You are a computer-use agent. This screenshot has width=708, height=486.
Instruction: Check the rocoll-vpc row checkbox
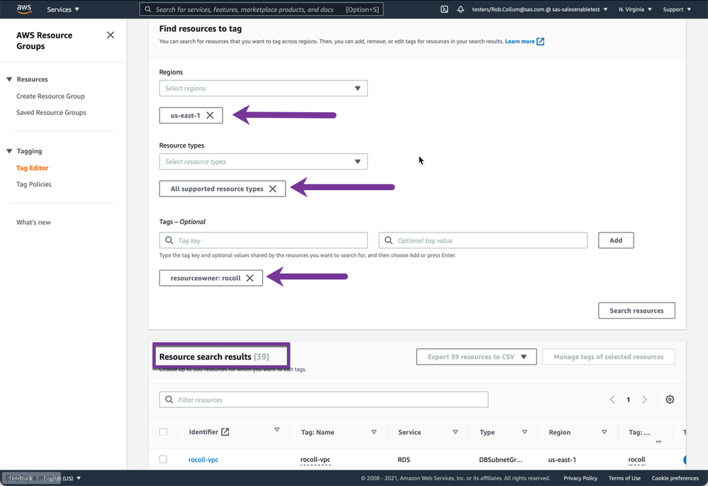(x=164, y=460)
